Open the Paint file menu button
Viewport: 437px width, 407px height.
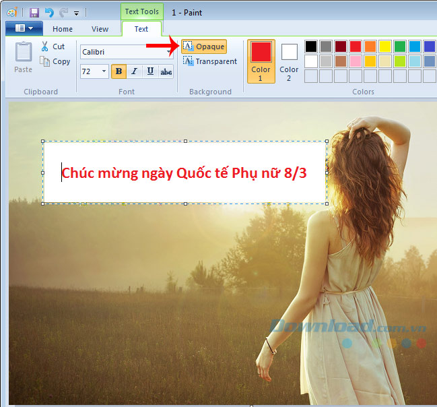pyautogui.click(x=24, y=29)
